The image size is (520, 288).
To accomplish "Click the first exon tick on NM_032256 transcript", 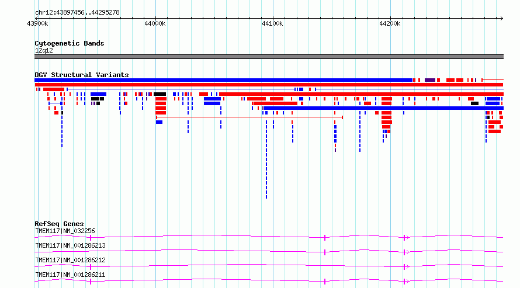I will coord(91,238).
